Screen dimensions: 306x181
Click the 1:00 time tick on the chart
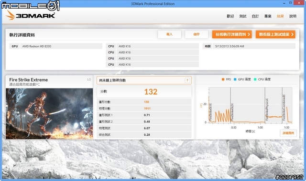pyautogui.click(x=260, y=128)
